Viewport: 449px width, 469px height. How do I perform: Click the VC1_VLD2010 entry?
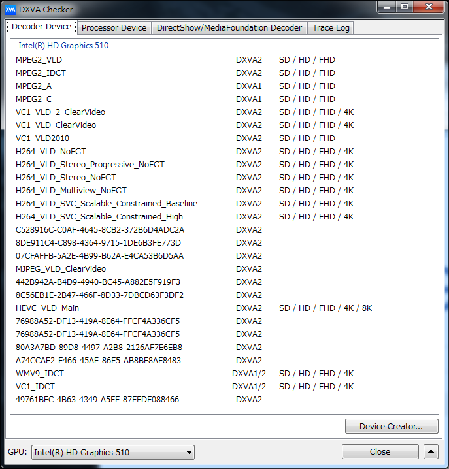[x=42, y=138]
